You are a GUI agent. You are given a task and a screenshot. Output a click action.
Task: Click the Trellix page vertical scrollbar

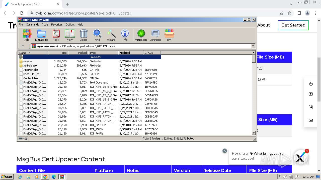(x=319, y=79)
